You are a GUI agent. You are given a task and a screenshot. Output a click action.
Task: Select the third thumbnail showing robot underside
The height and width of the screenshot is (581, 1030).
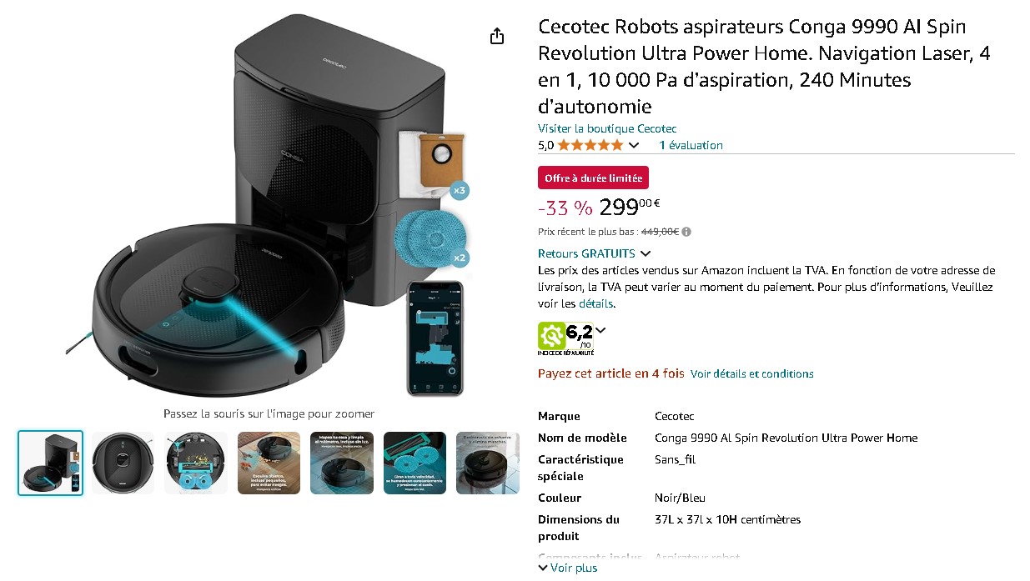[196, 463]
